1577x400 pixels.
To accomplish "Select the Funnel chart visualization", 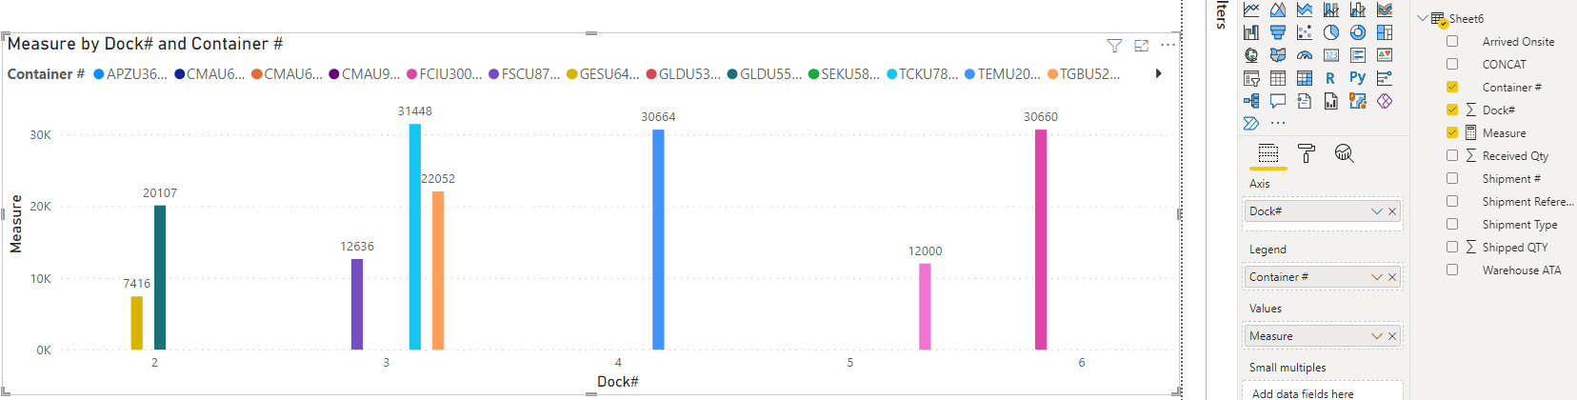I will coord(1278,32).
